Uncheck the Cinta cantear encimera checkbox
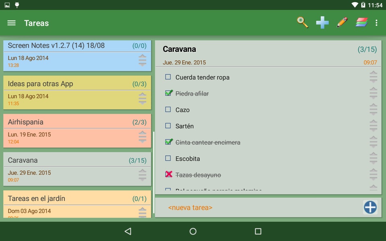386x241 pixels. pos(168,142)
